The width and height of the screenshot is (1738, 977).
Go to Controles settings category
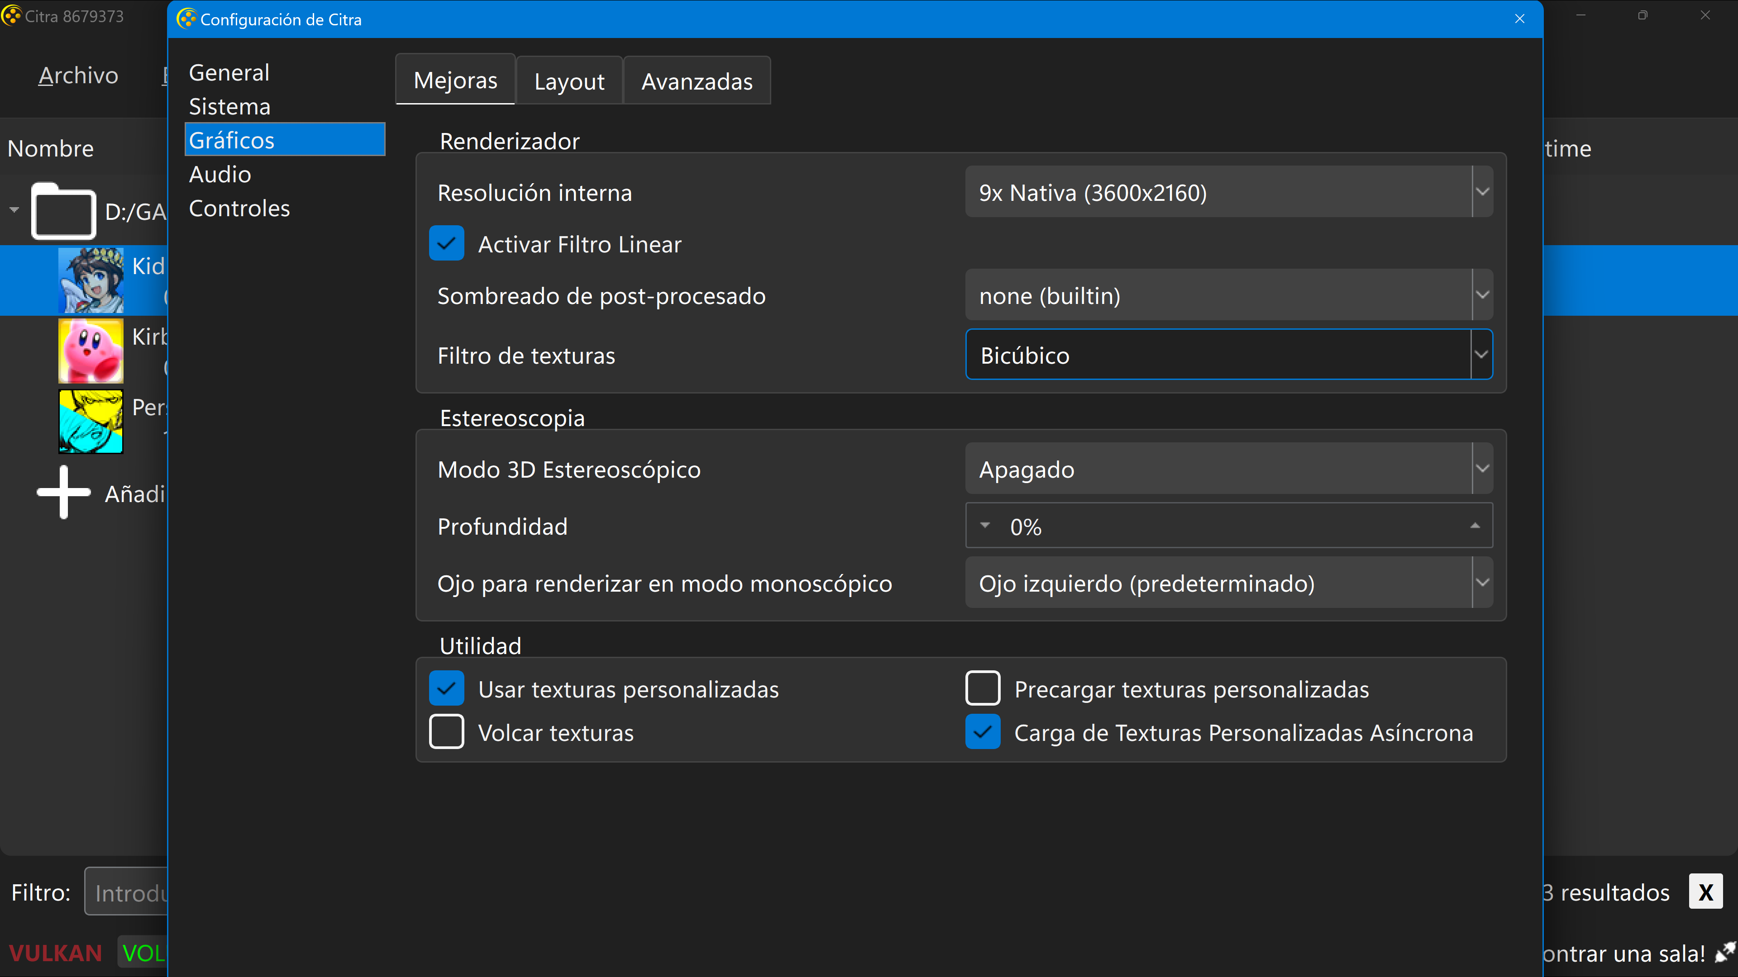(x=239, y=209)
